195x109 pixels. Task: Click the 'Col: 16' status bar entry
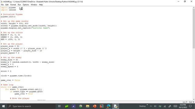(192, 102)
